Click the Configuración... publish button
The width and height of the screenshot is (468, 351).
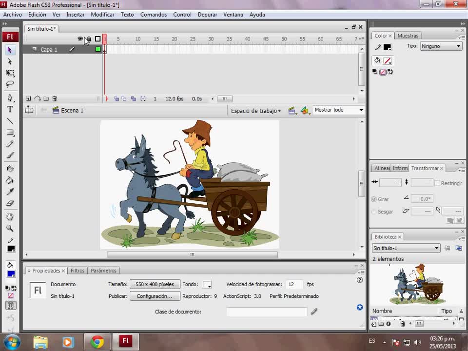pos(155,296)
